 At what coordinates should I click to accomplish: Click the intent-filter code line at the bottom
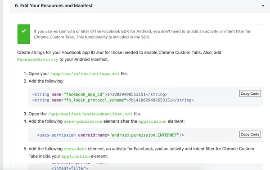(70, 168)
